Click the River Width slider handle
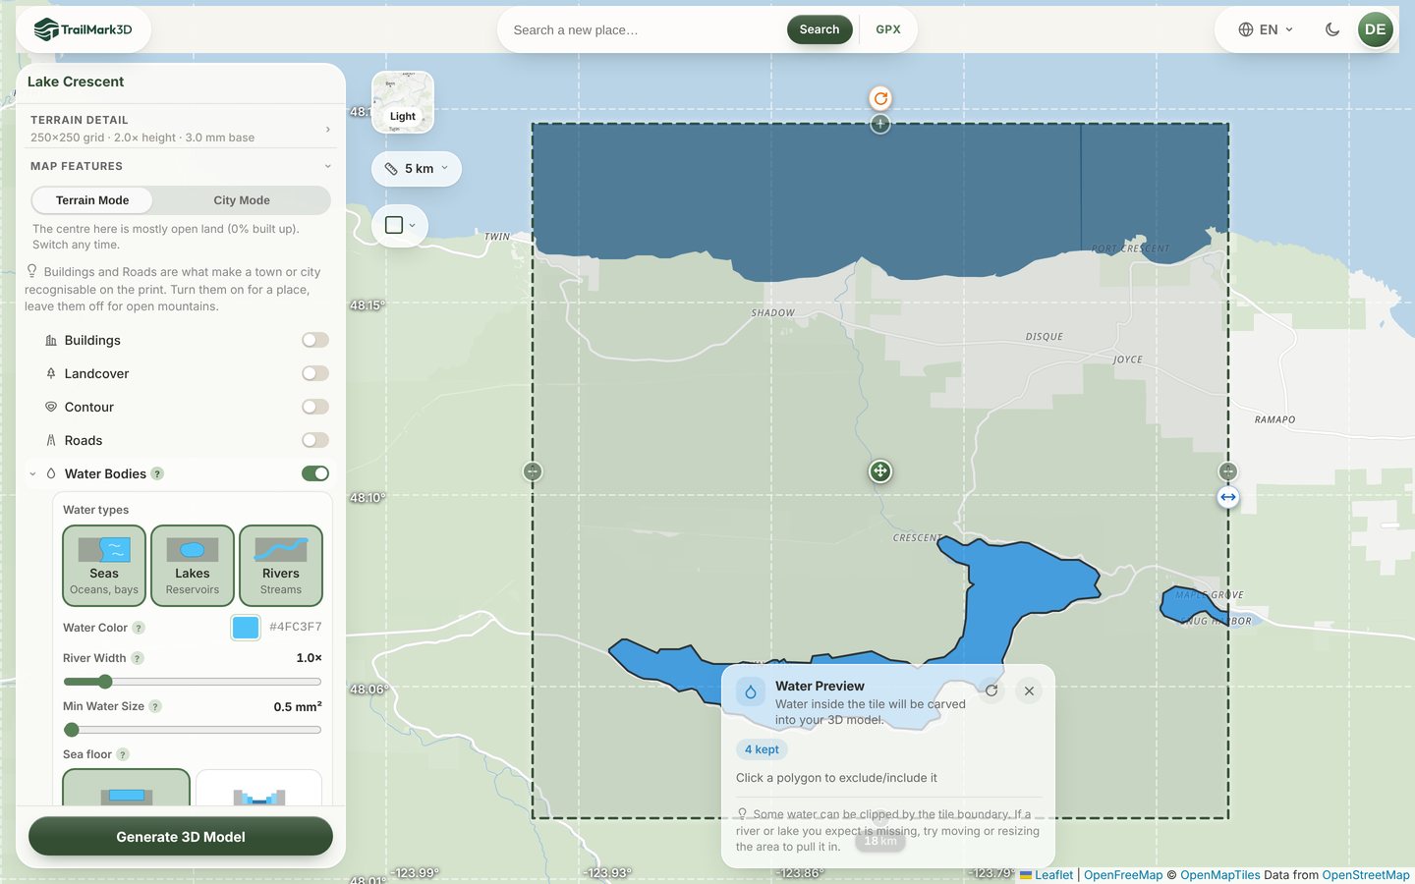Image resolution: width=1415 pixels, height=884 pixels. [x=105, y=682]
